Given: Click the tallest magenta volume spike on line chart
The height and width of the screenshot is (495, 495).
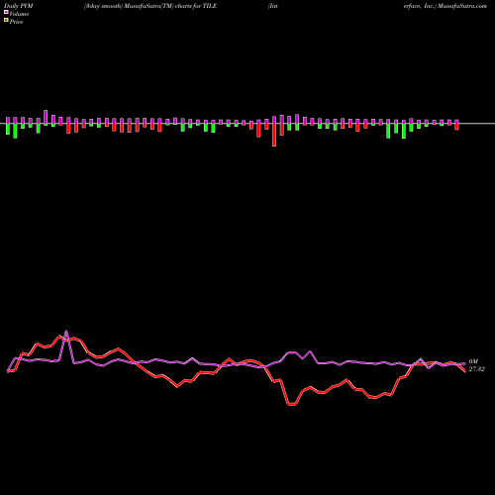Looking at the screenshot, I should coord(66,331).
